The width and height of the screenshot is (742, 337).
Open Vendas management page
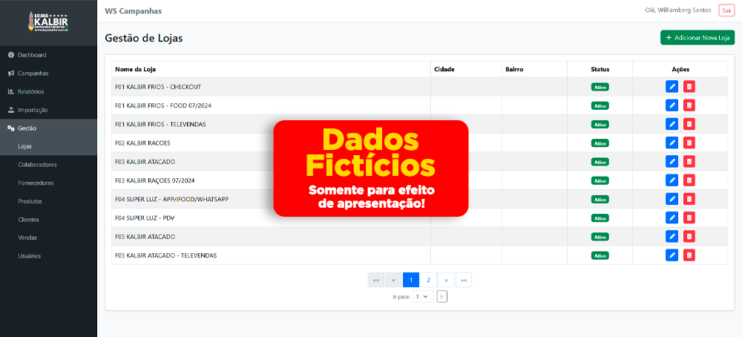[48, 238]
